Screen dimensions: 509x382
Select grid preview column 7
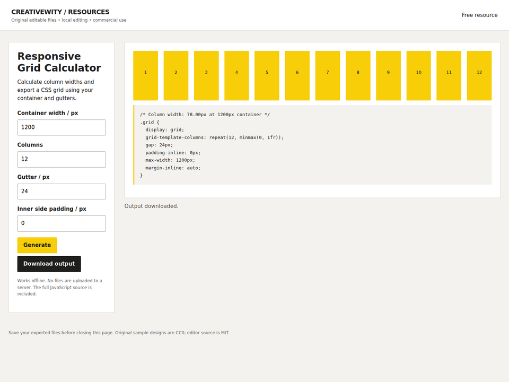(328, 75)
